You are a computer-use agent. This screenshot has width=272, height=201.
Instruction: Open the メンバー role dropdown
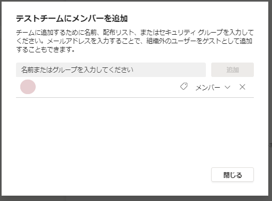213,87
